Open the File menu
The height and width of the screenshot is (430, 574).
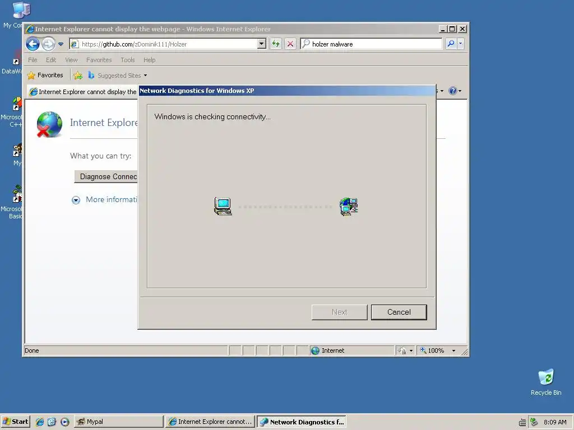[33, 60]
